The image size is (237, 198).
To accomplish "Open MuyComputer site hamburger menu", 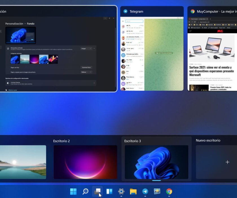I will [x=190, y=31].
